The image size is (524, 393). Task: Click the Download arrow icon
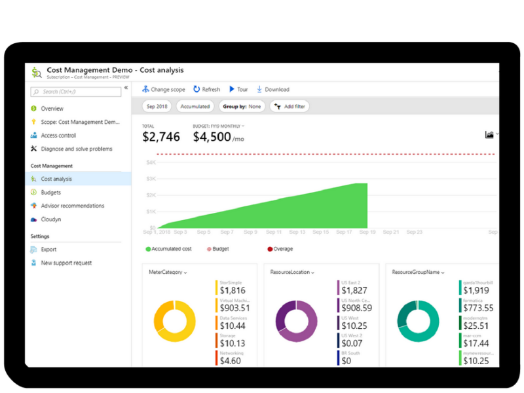pos(259,89)
